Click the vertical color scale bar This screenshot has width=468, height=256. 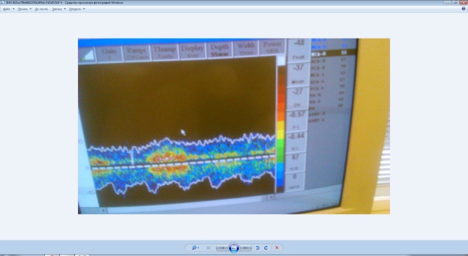coord(281,125)
